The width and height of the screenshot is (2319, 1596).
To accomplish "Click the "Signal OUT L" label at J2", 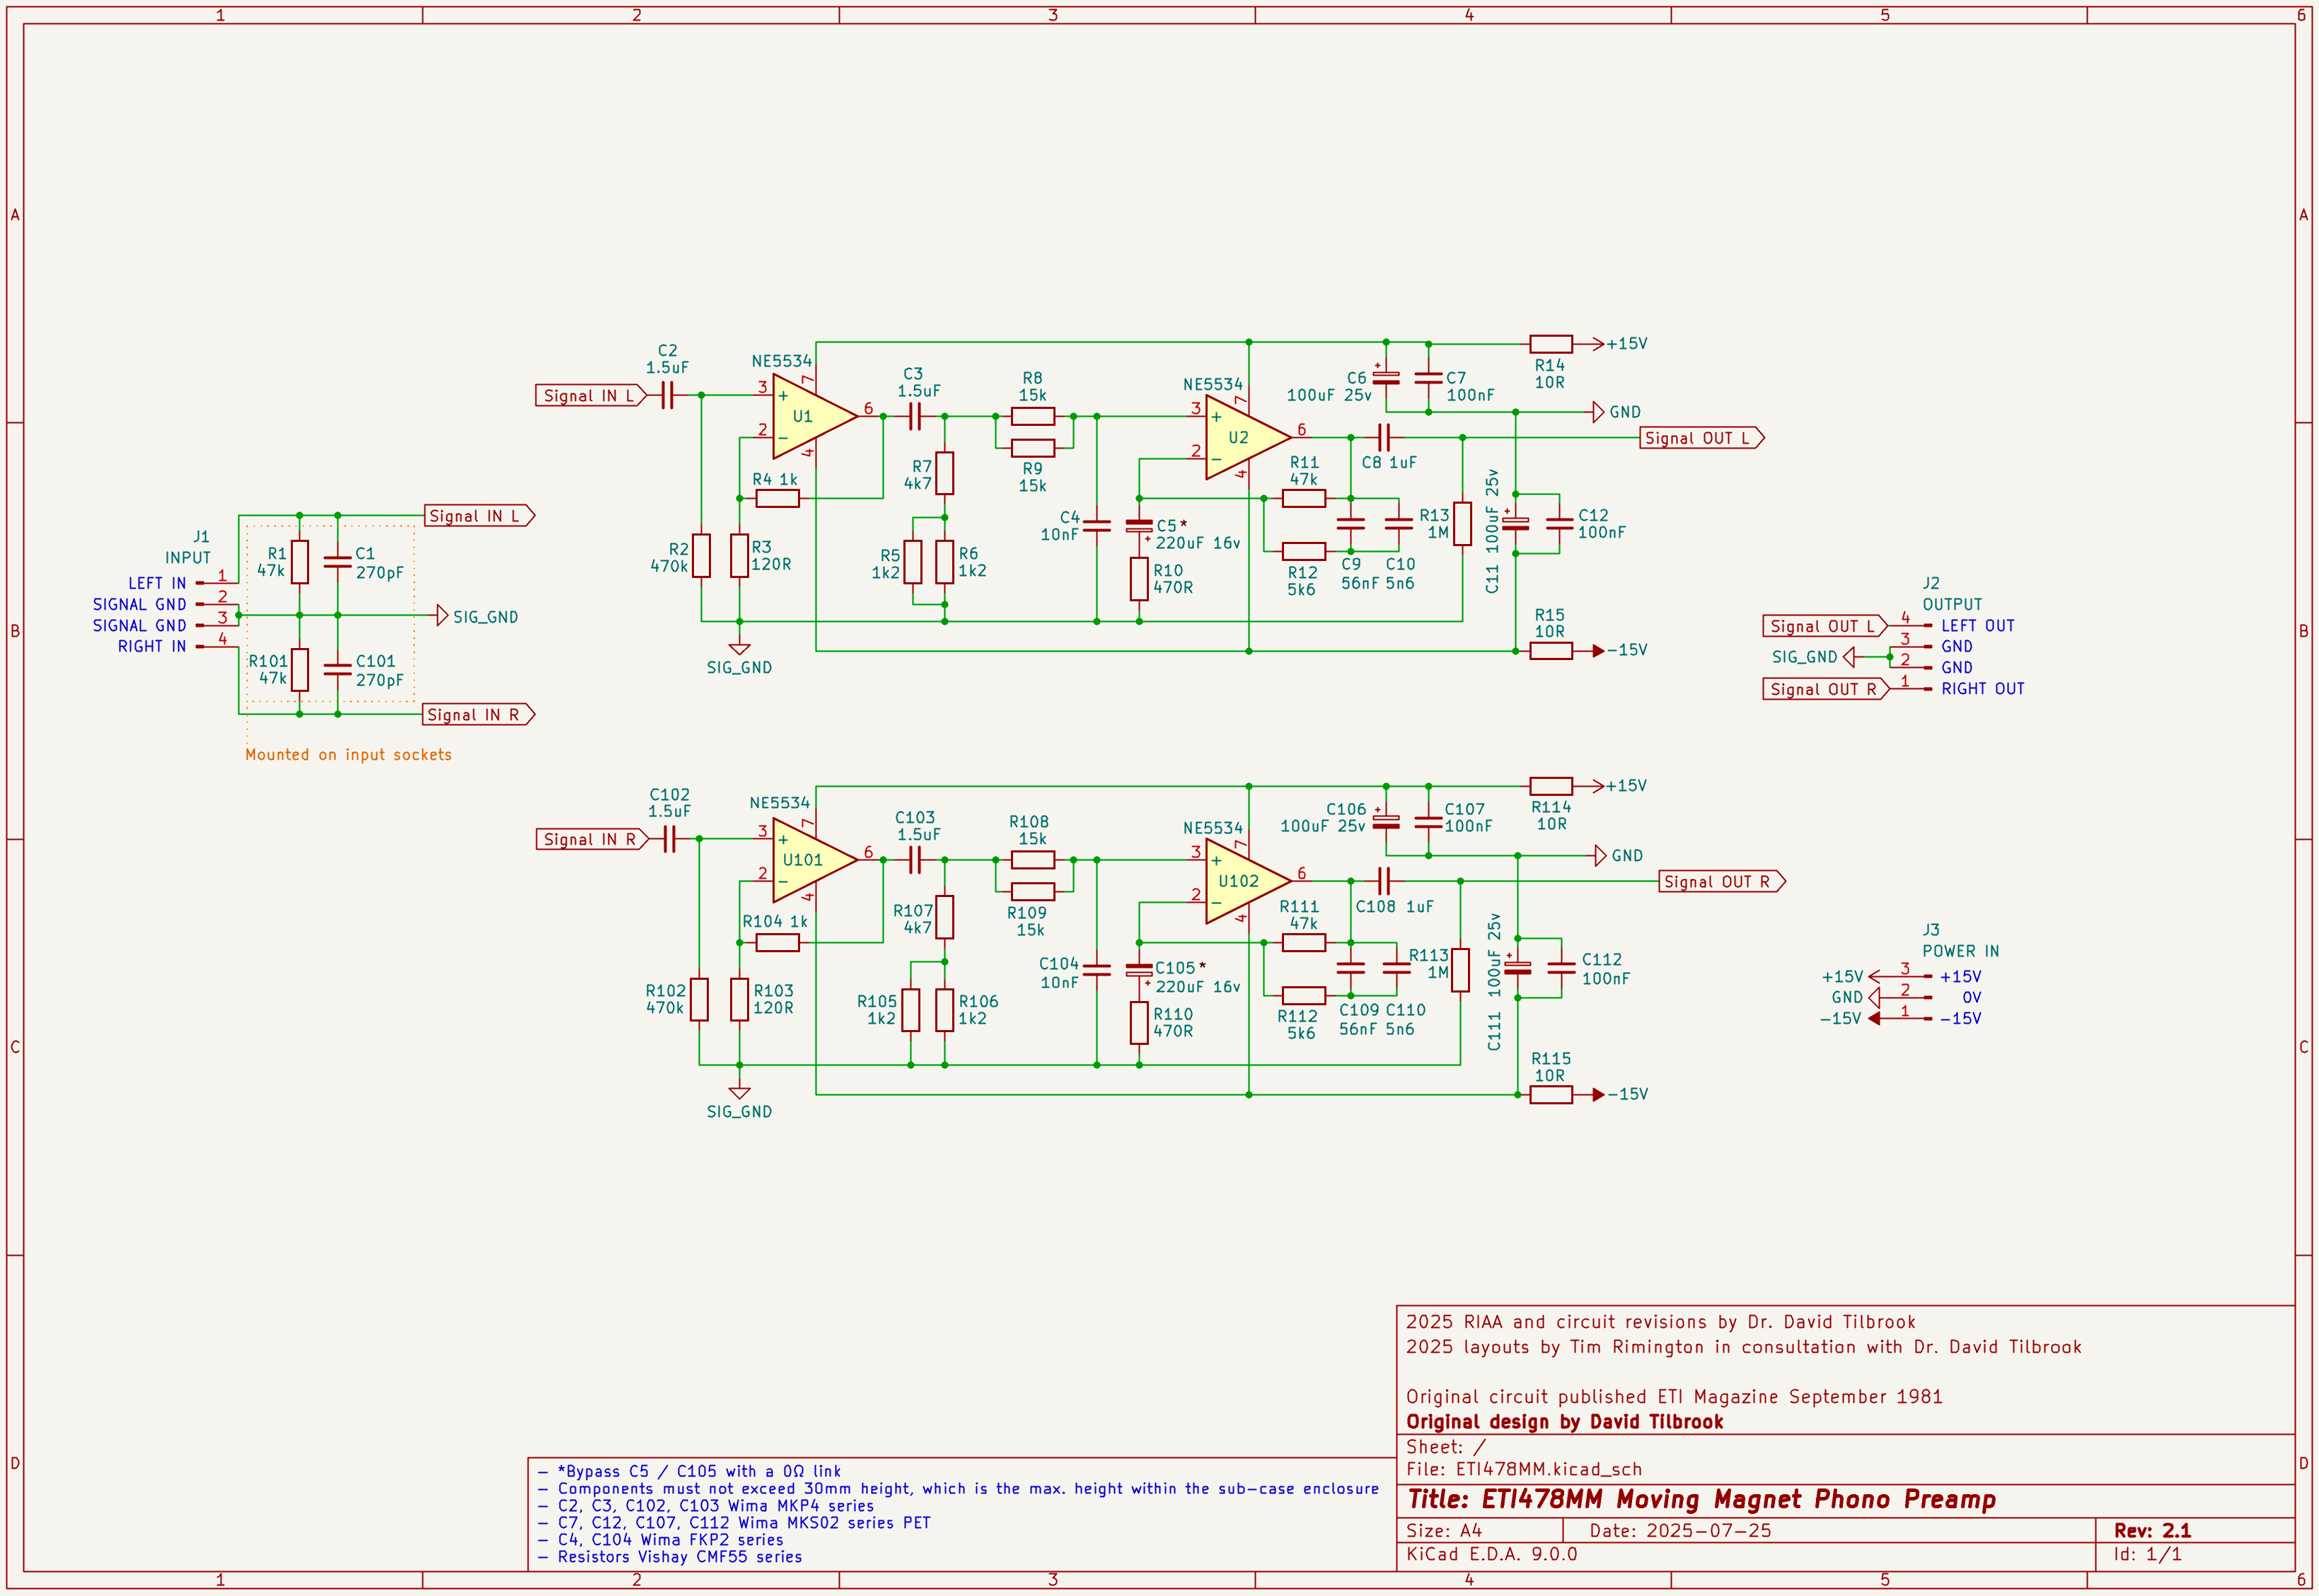I will [1825, 626].
